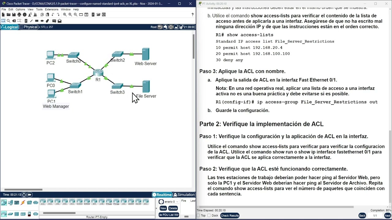Activate the Select tool
Viewport: 392px width, 220px height.
click(3, 21)
